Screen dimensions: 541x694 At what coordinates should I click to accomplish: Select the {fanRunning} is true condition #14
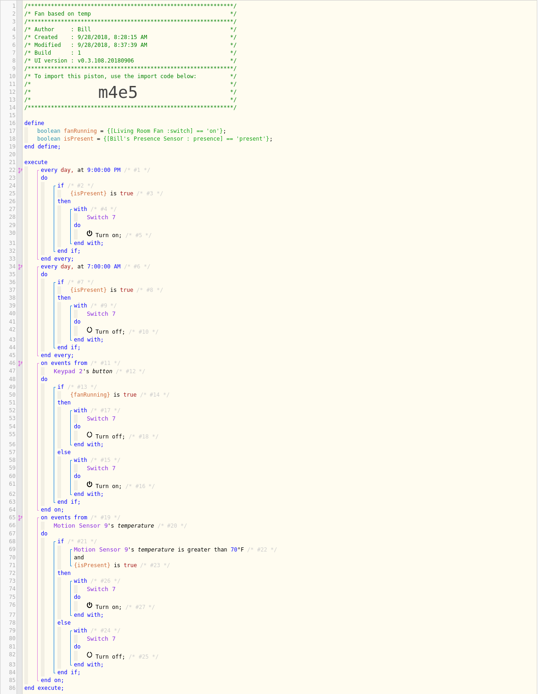point(103,395)
